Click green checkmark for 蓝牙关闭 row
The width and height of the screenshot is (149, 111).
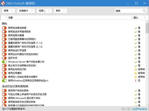tap(136, 58)
